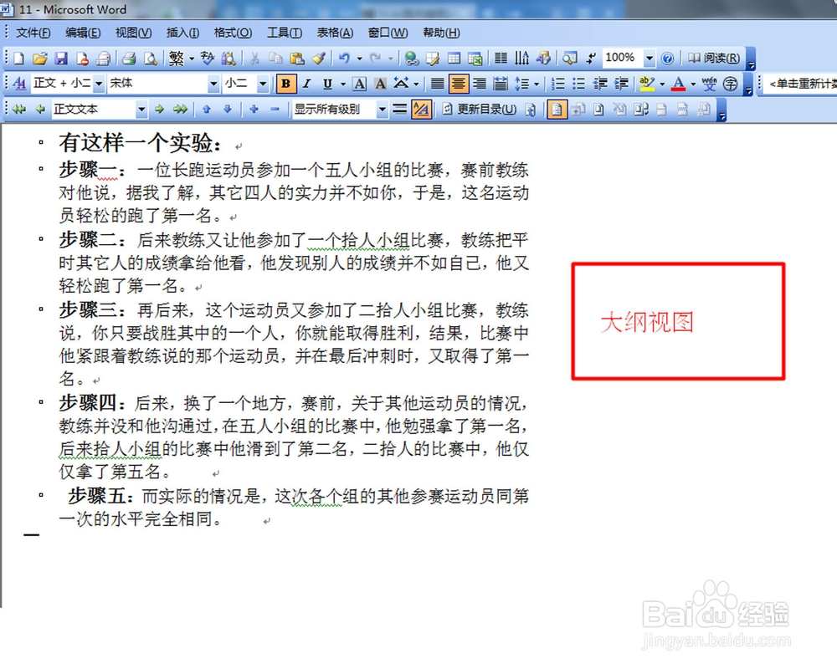Click the Columns icon on the toolbar
Viewport: 837px width, 669px height.
pyautogui.click(x=500, y=59)
